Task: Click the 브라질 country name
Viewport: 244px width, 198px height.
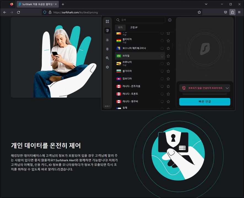Action: (x=126, y=56)
